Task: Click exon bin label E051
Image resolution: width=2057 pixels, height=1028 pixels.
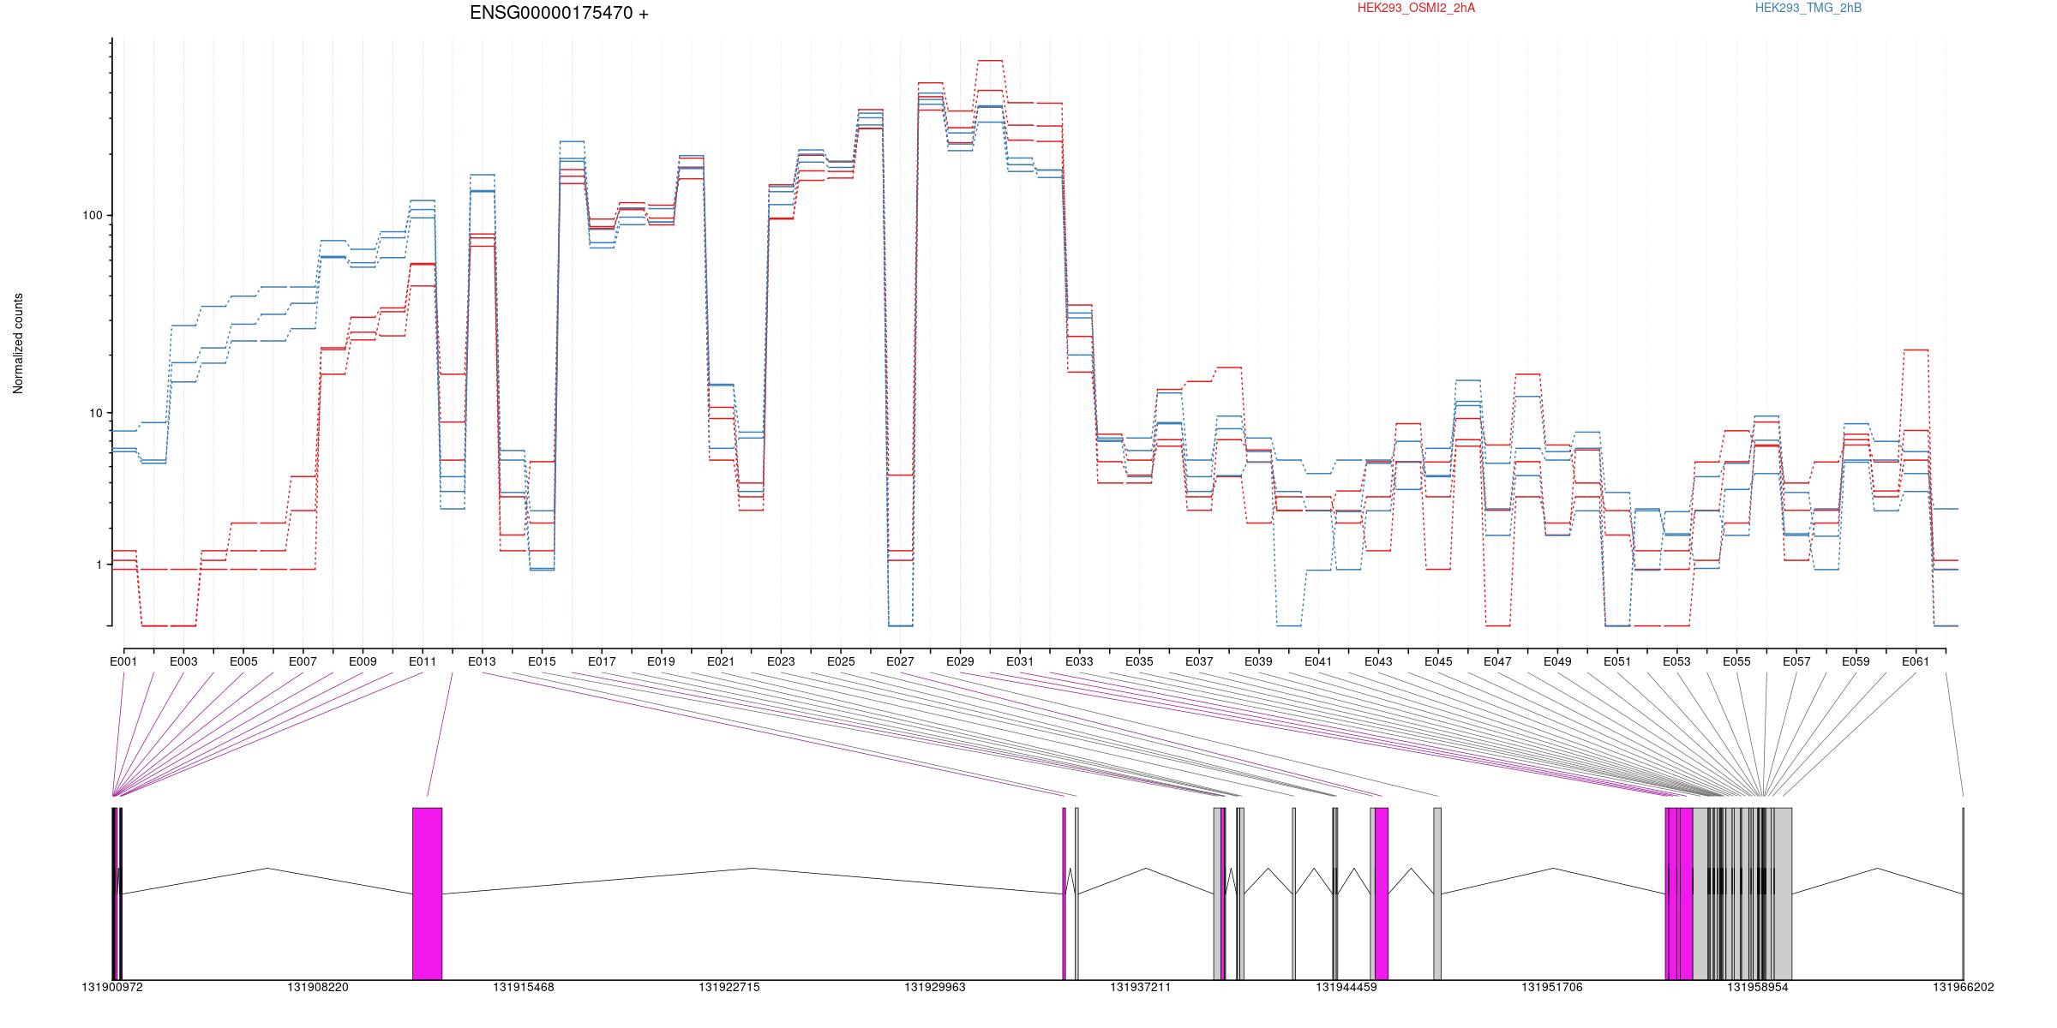Action: click(1617, 661)
